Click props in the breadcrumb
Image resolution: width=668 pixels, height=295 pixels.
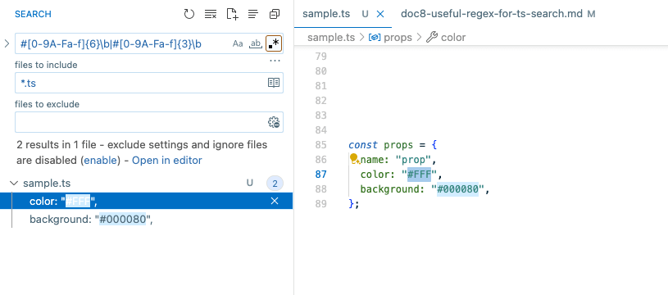click(x=398, y=38)
